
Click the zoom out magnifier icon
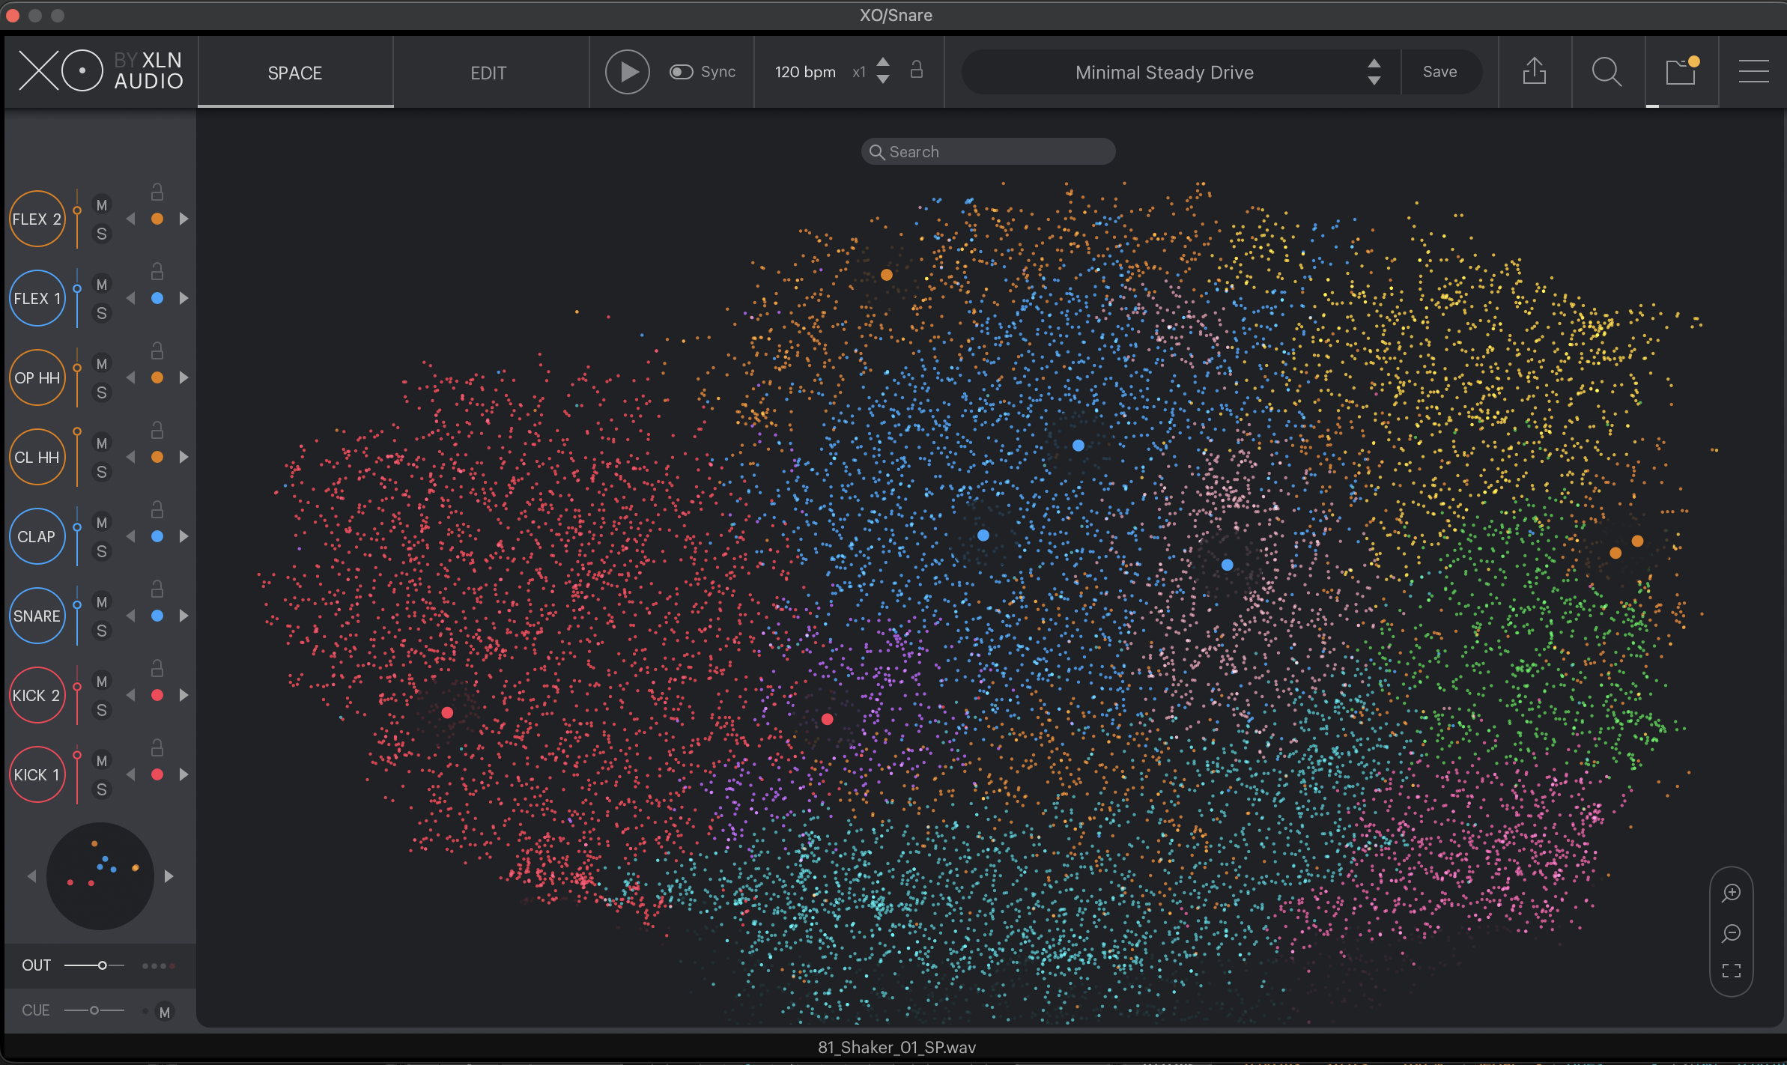[1731, 933]
